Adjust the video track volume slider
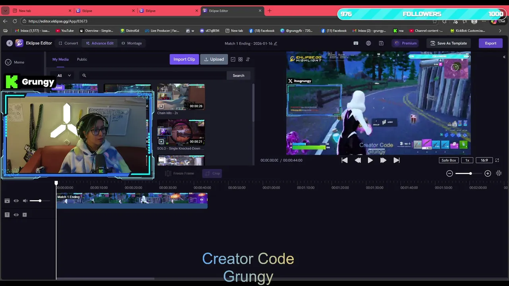This screenshot has width=509, height=286. point(40,201)
